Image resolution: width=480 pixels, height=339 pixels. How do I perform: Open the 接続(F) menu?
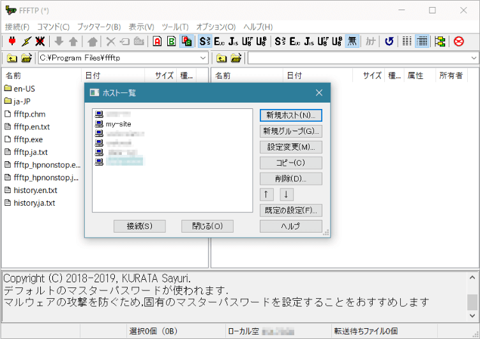pos(17,27)
